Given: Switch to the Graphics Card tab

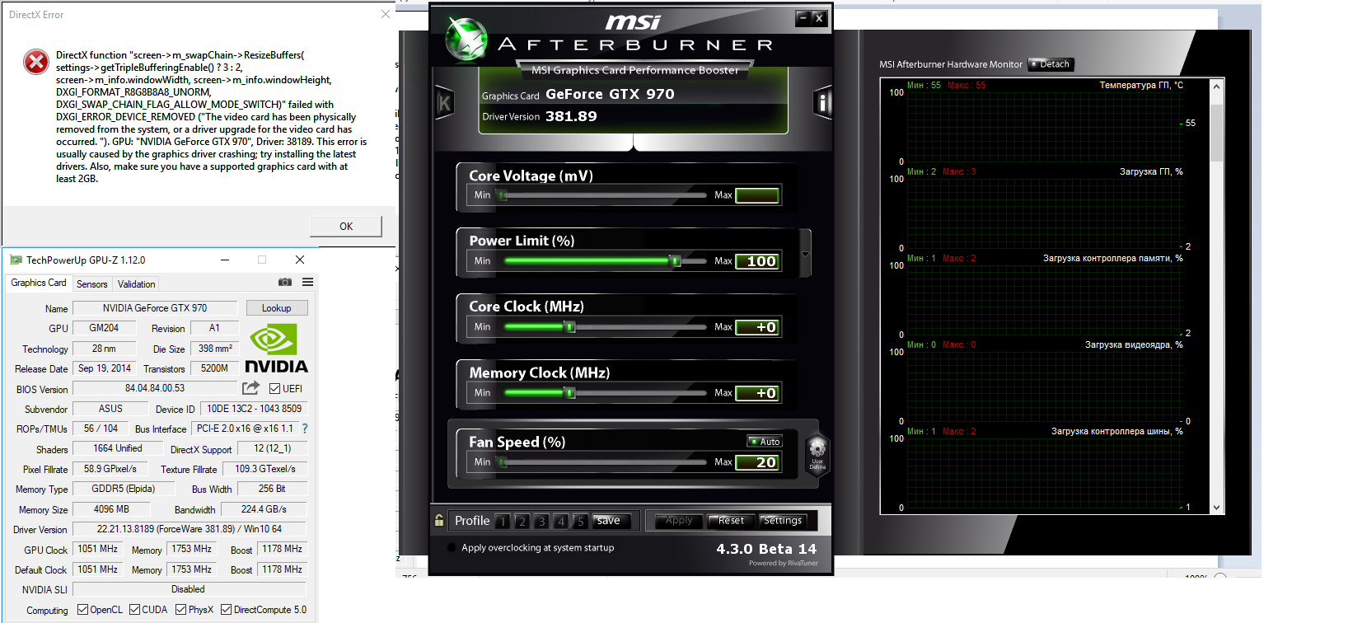Looking at the screenshot, I should [x=39, y=283].
